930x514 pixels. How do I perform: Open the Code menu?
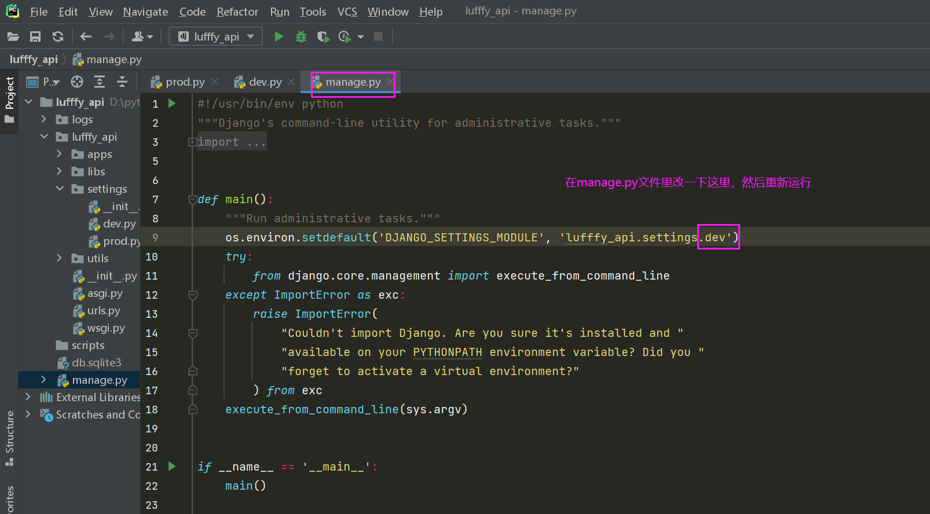tap(192, 12)
